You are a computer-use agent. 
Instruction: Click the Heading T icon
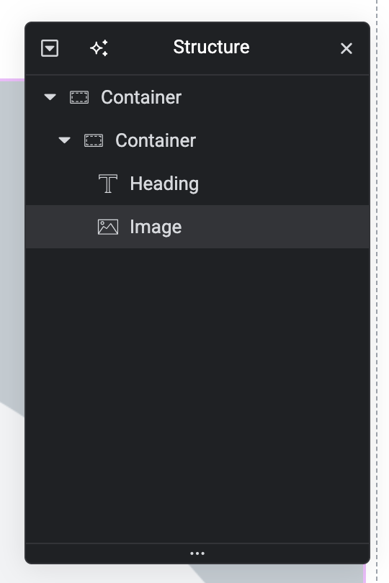point(108,184)
